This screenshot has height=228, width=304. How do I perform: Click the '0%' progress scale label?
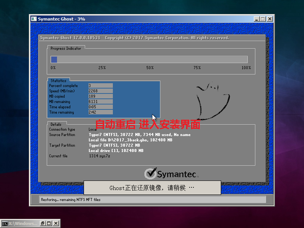click(53, 68)
